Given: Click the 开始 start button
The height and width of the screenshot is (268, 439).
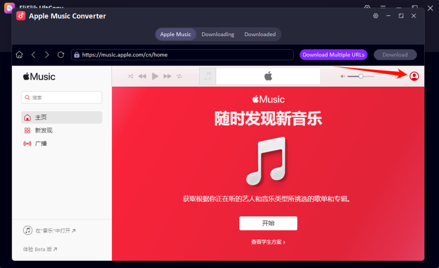Looking at the screenshot, I should [x=268, y=223].
